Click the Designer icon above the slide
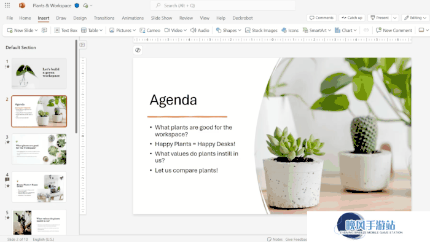This screenshot has width=430, height=242. (138, 50)
